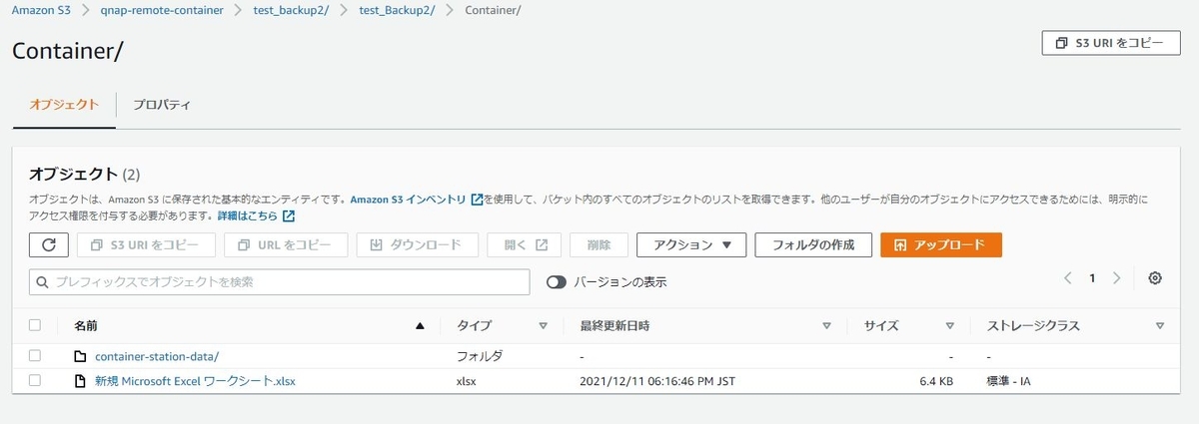Image resolution: width=1199 pixels, height=424 pixels.
Task: Click the Excel worksheet file icon
Action: 81,381
